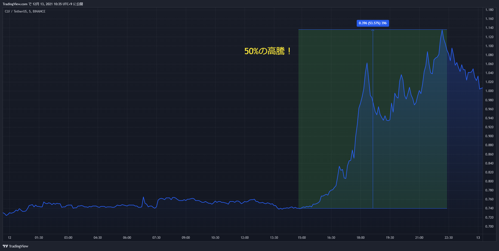
Task: Click the 1.000 price axis label
Action: coord(489,91)
